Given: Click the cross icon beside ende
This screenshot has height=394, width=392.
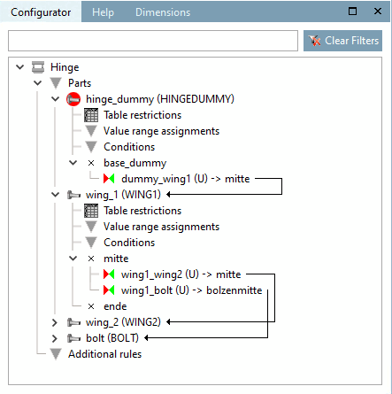Looking at the screenshot, I should 91,306.
